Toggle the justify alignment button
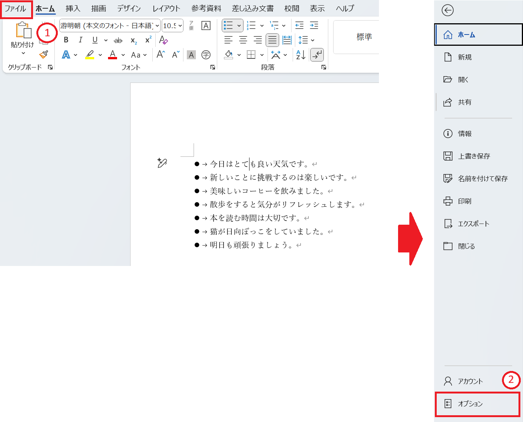This screenshot has height=422, width=523. 272,40
